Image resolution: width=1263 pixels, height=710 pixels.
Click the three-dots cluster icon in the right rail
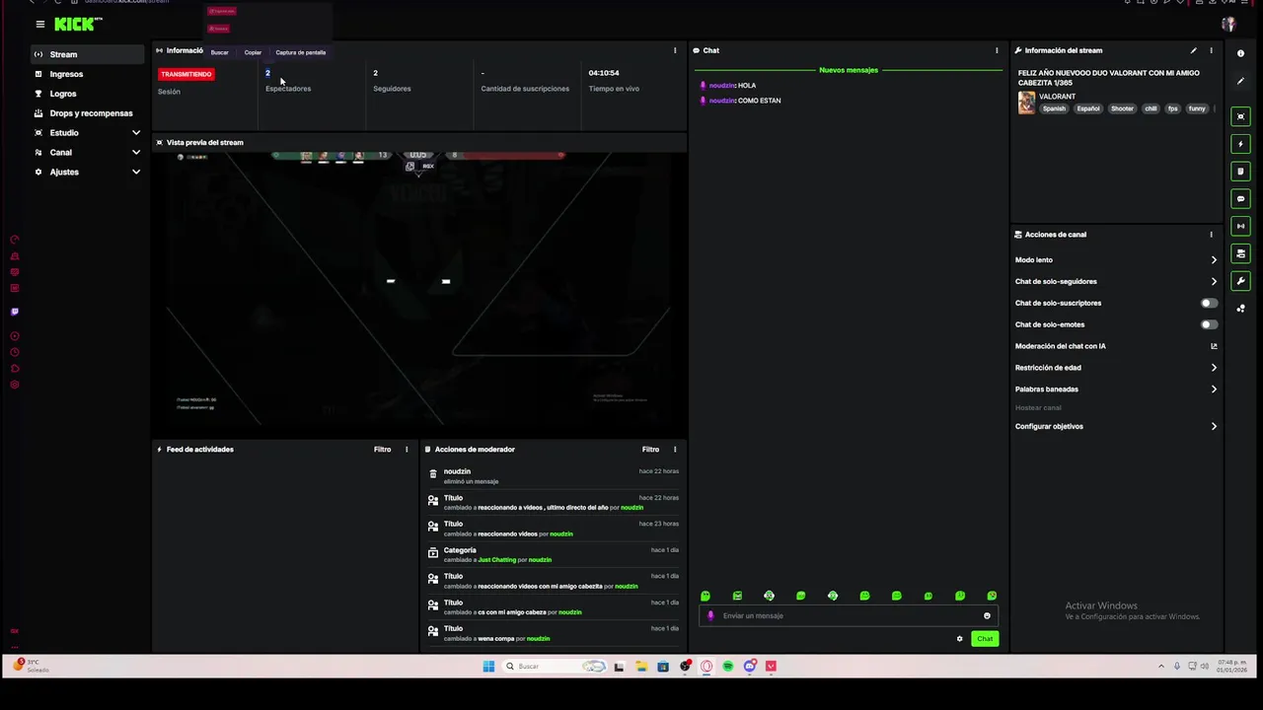pos(1240,309)
